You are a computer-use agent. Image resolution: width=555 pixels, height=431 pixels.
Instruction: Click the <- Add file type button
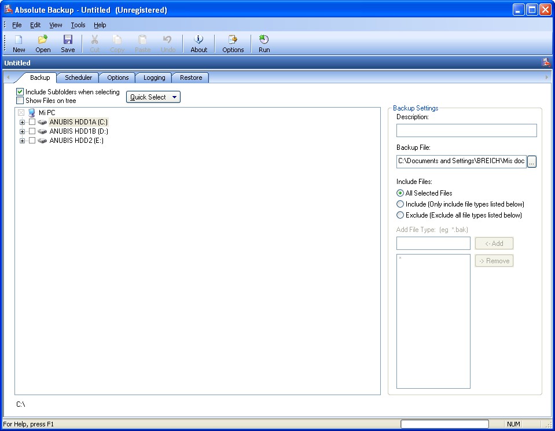[x=494, y=243]
